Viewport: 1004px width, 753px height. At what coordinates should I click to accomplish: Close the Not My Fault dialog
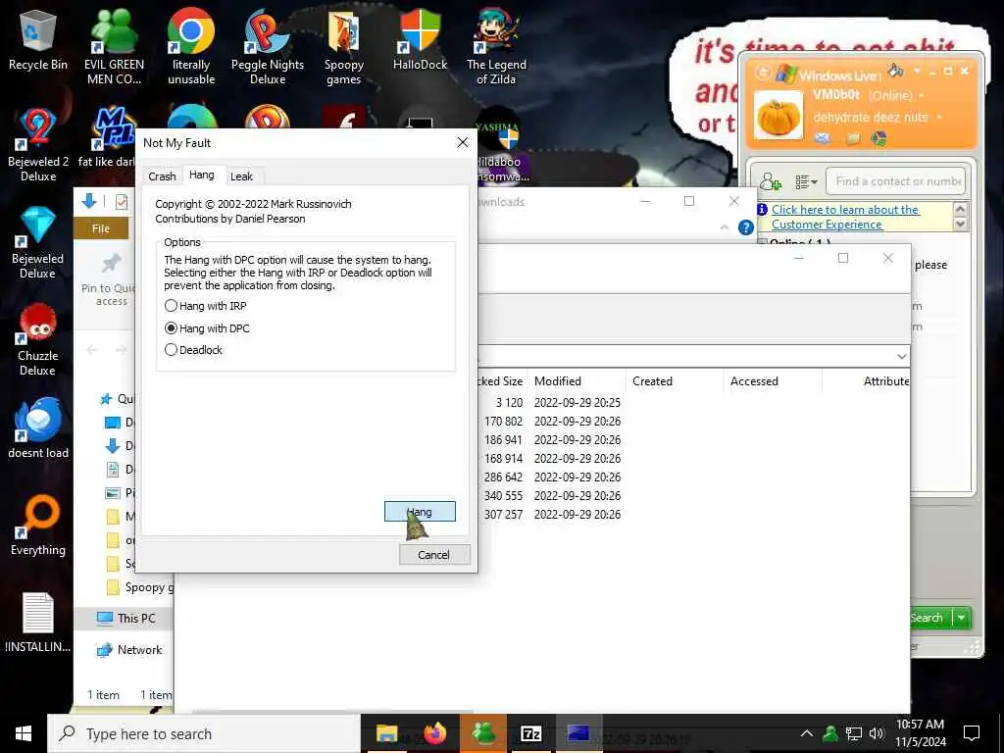pyautogui.click(x=463, y=142)
